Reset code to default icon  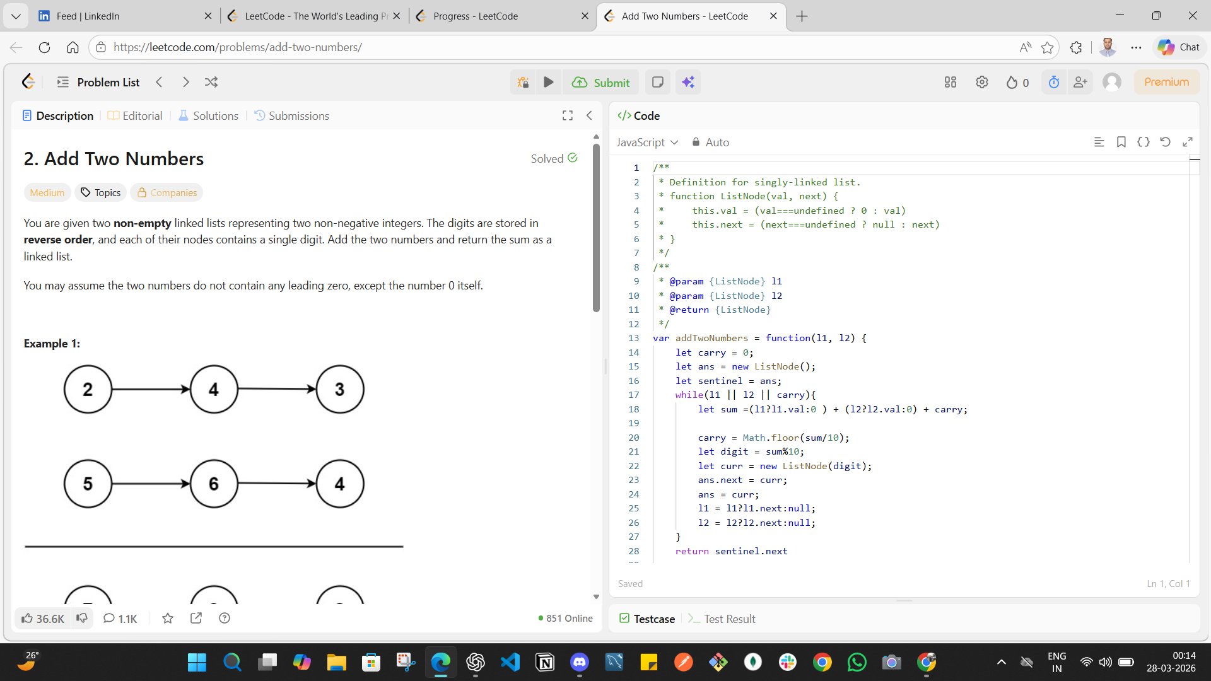pyautogui.click(x=1165, y=142)
